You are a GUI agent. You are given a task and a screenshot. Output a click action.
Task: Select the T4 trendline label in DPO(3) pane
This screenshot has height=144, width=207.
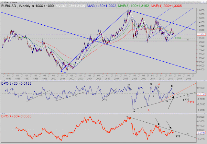pyautogui.click(x=76, y=96)
